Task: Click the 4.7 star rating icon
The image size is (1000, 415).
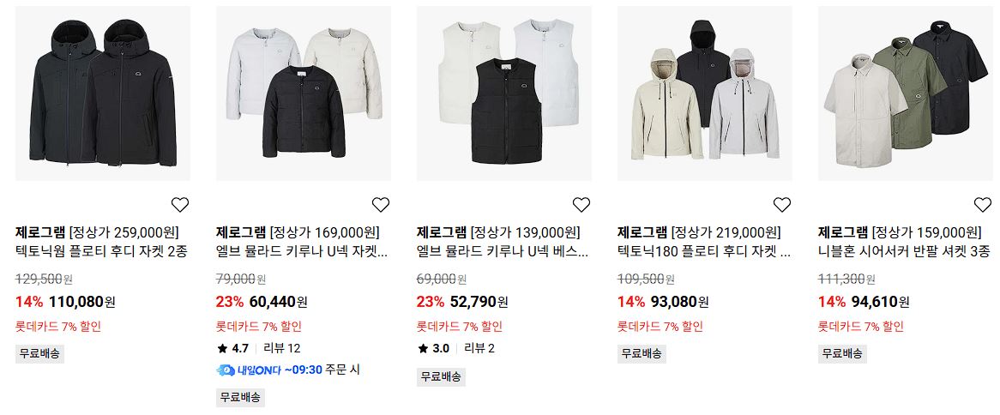Action: (x=222, y=349)
